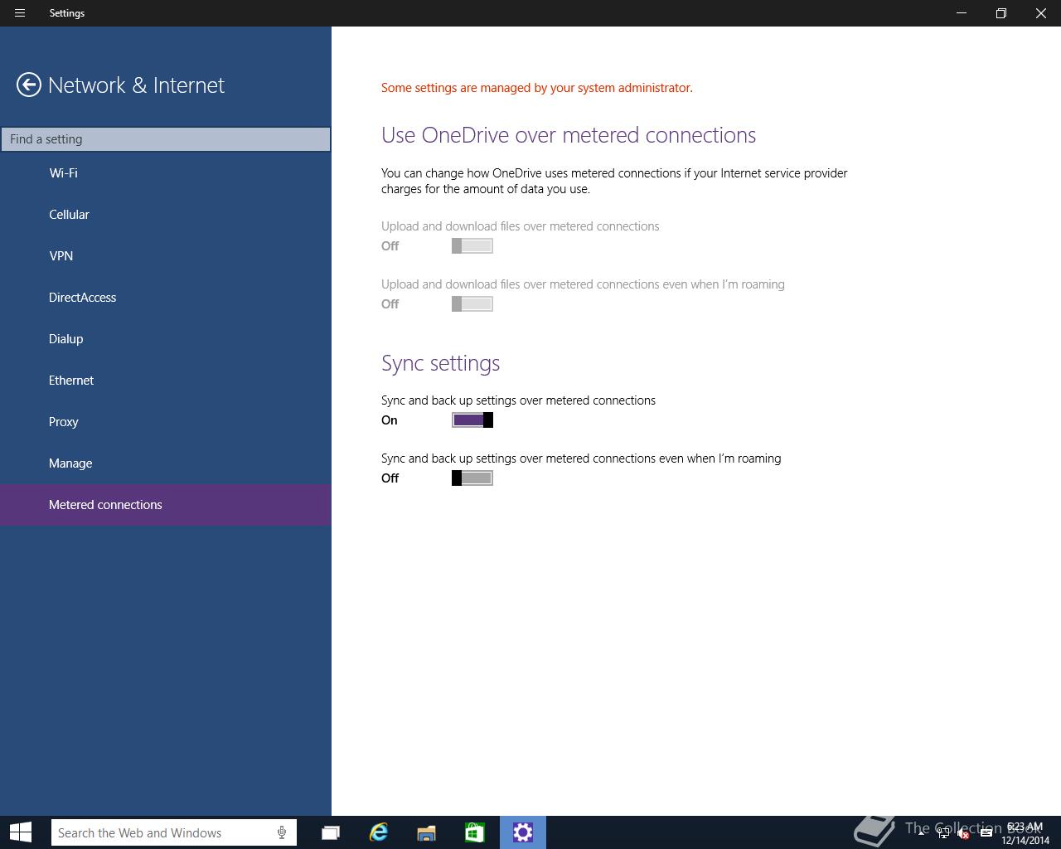Image resolution: width=1061 pixels, height=849 pixels.
Task: Click the Use OneDrive over metered connections heading
Action: [569, 135]
